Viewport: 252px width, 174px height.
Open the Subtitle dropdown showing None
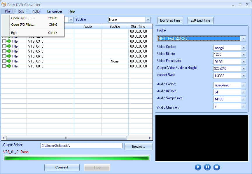(x=148, y=20)
